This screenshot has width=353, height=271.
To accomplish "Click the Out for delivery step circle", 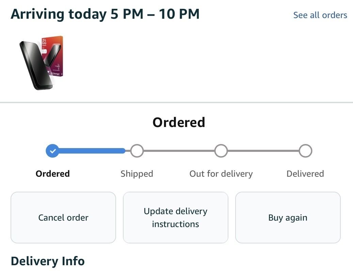I will (x=221, y=150).
